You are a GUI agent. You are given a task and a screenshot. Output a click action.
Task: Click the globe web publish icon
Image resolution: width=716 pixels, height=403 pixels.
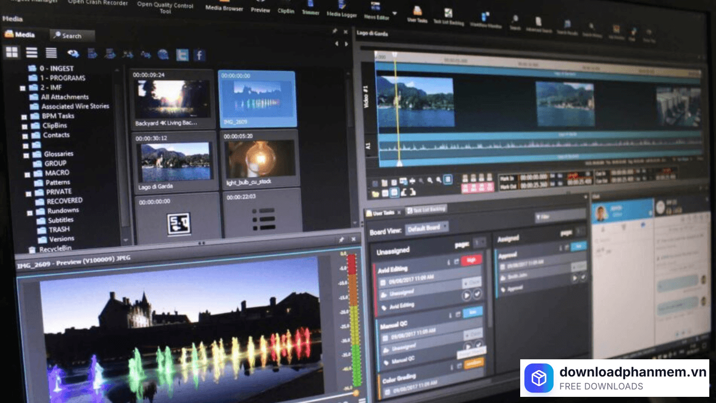tap(163, 54)
